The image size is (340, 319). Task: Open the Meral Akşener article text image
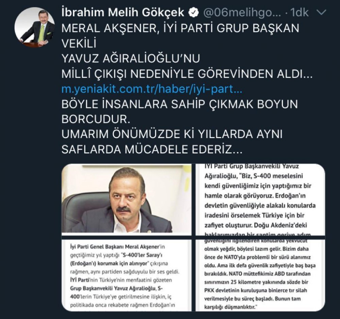pos(126,275)
